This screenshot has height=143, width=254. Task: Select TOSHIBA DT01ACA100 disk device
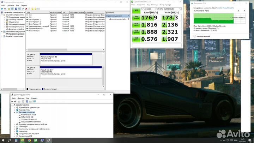(x=29, y=119)
